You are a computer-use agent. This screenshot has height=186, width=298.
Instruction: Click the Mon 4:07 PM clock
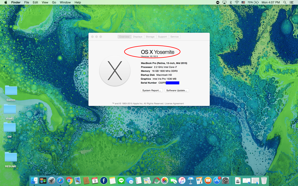pos(271,2)
